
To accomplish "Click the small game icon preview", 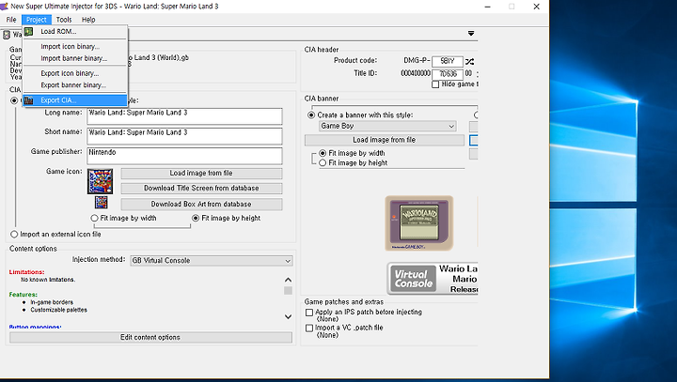I will tap(101, 202).
